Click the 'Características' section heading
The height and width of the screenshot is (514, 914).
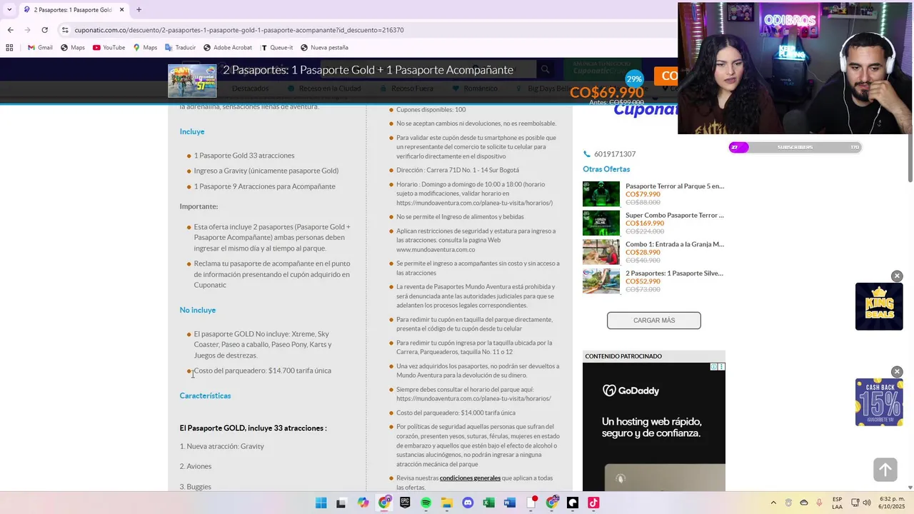(x=206, y=396)
